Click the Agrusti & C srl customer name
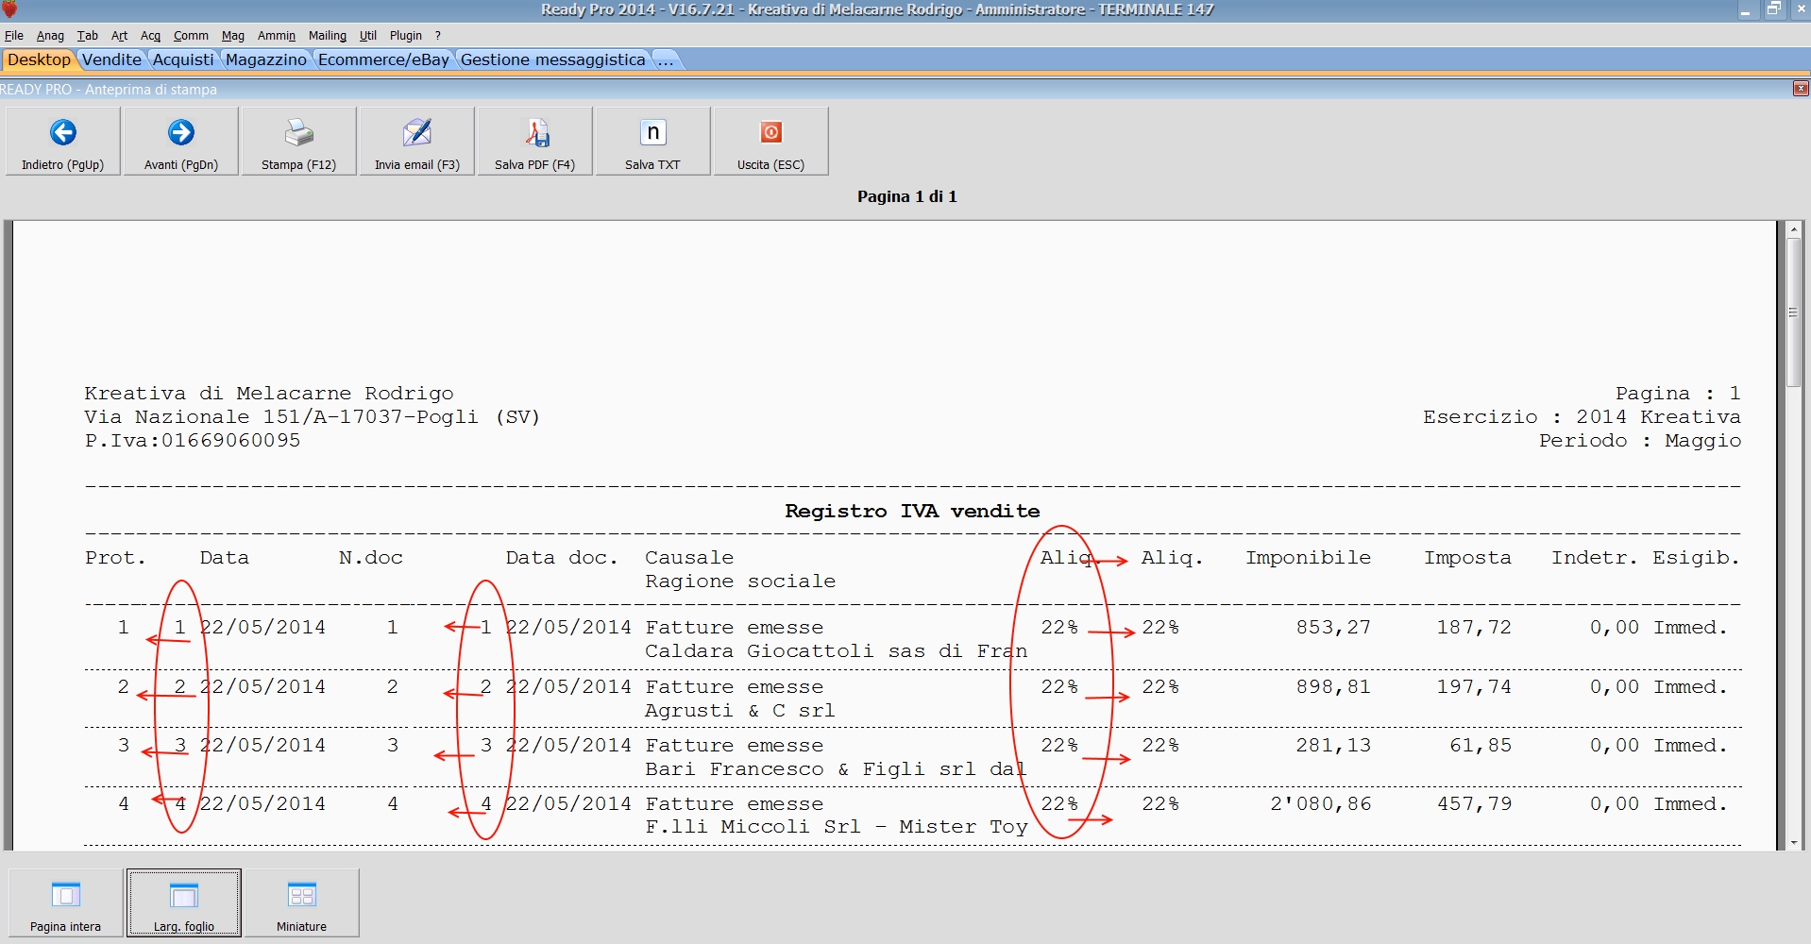Screen dimensions: 1811x944 tap(740, 711)
